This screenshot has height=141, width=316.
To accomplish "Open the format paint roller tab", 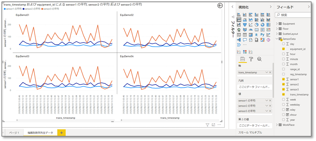I will coord(251,59).
